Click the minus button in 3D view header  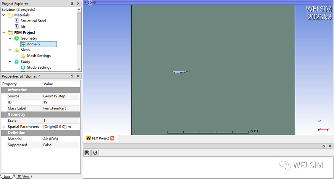click(85, 2)
